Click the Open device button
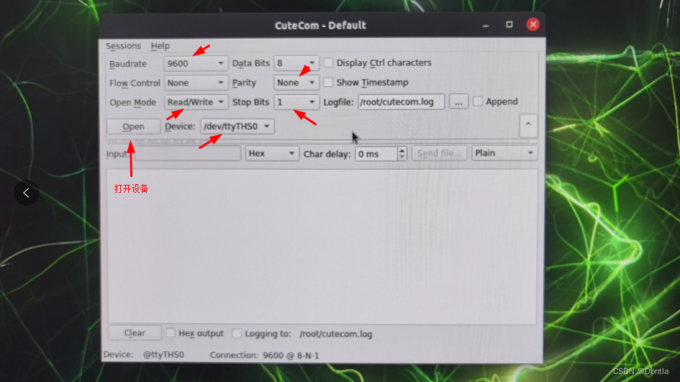The width and height of the screenshot is (680, 382). coord(134,127)
